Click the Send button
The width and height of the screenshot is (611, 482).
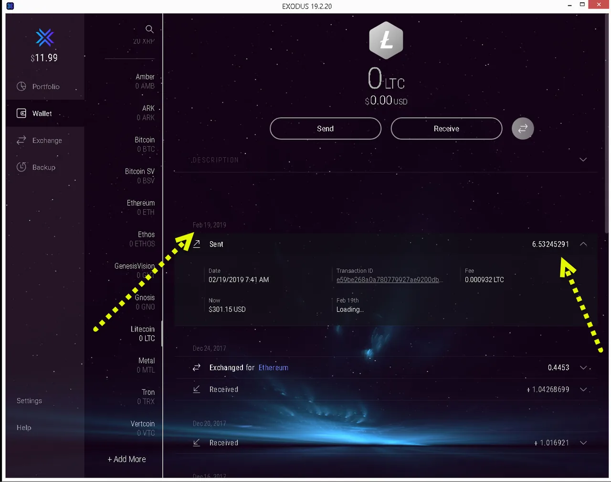tap(326, 129)
